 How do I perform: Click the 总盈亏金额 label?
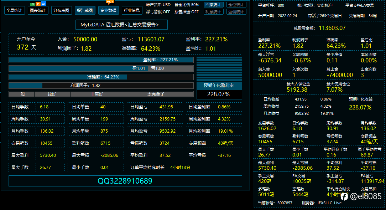304,29
